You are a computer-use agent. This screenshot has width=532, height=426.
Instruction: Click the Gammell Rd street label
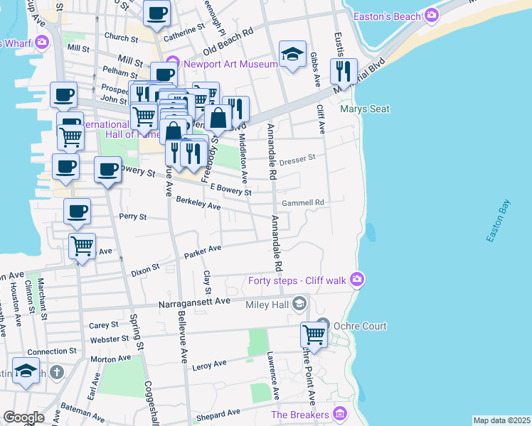[303, 203]
